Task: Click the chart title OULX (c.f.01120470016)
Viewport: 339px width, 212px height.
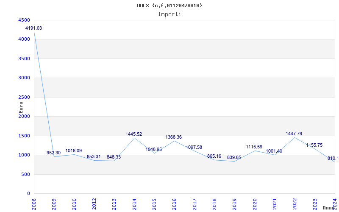Action: (169, 6)
